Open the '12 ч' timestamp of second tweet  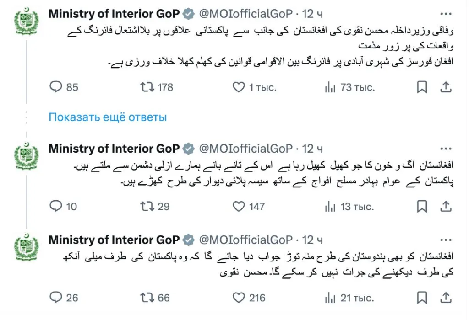click(313, 149)
